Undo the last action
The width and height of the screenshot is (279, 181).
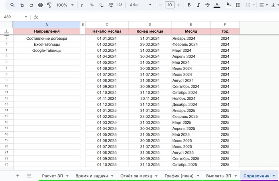22,5
